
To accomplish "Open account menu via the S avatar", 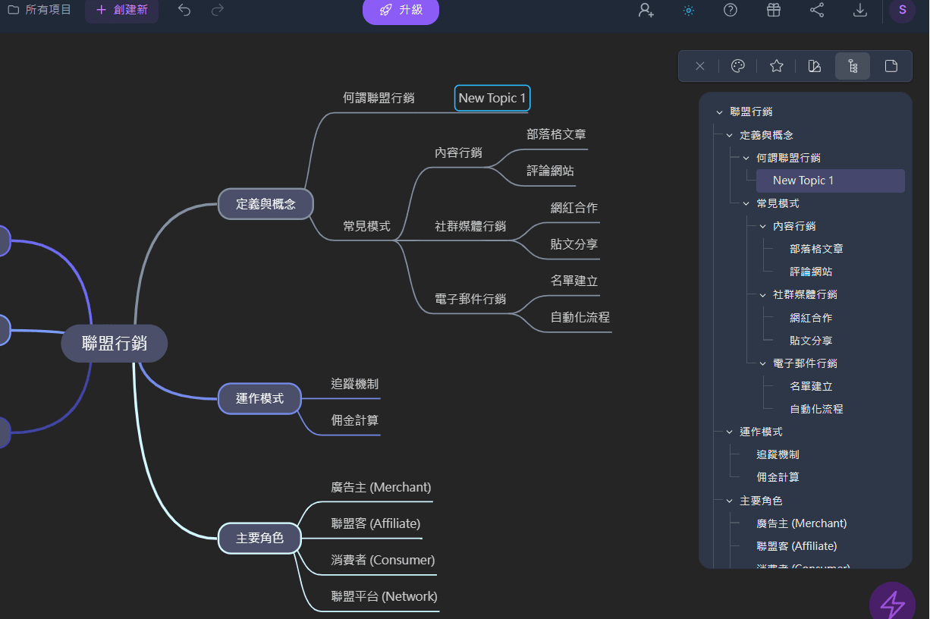I will tap(902, 11).
